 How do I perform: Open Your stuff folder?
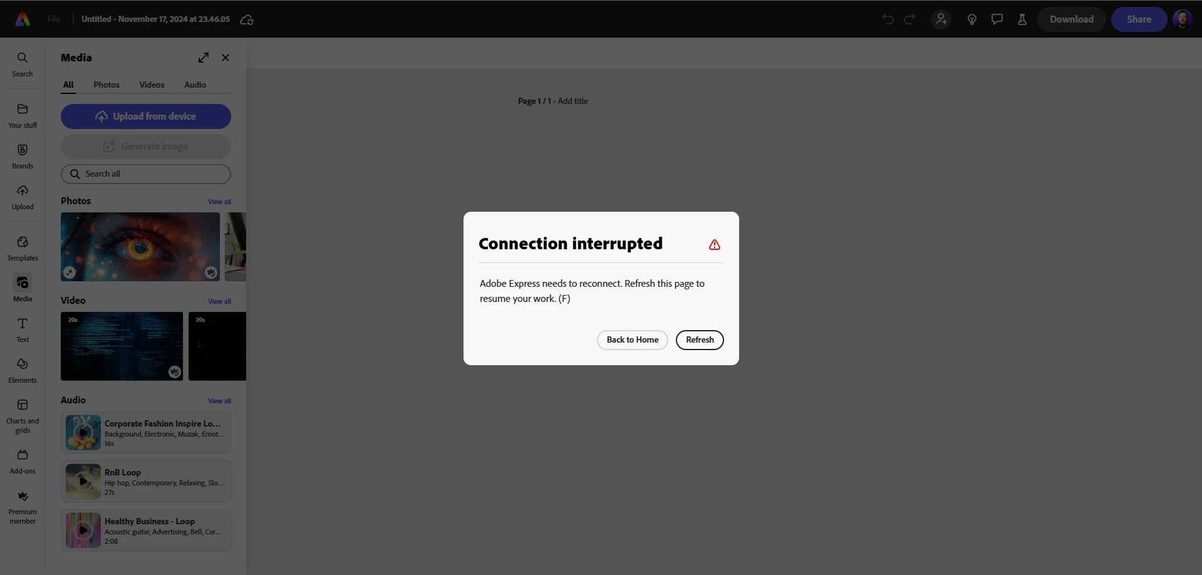pyautogui.click(x=23, y=116)
